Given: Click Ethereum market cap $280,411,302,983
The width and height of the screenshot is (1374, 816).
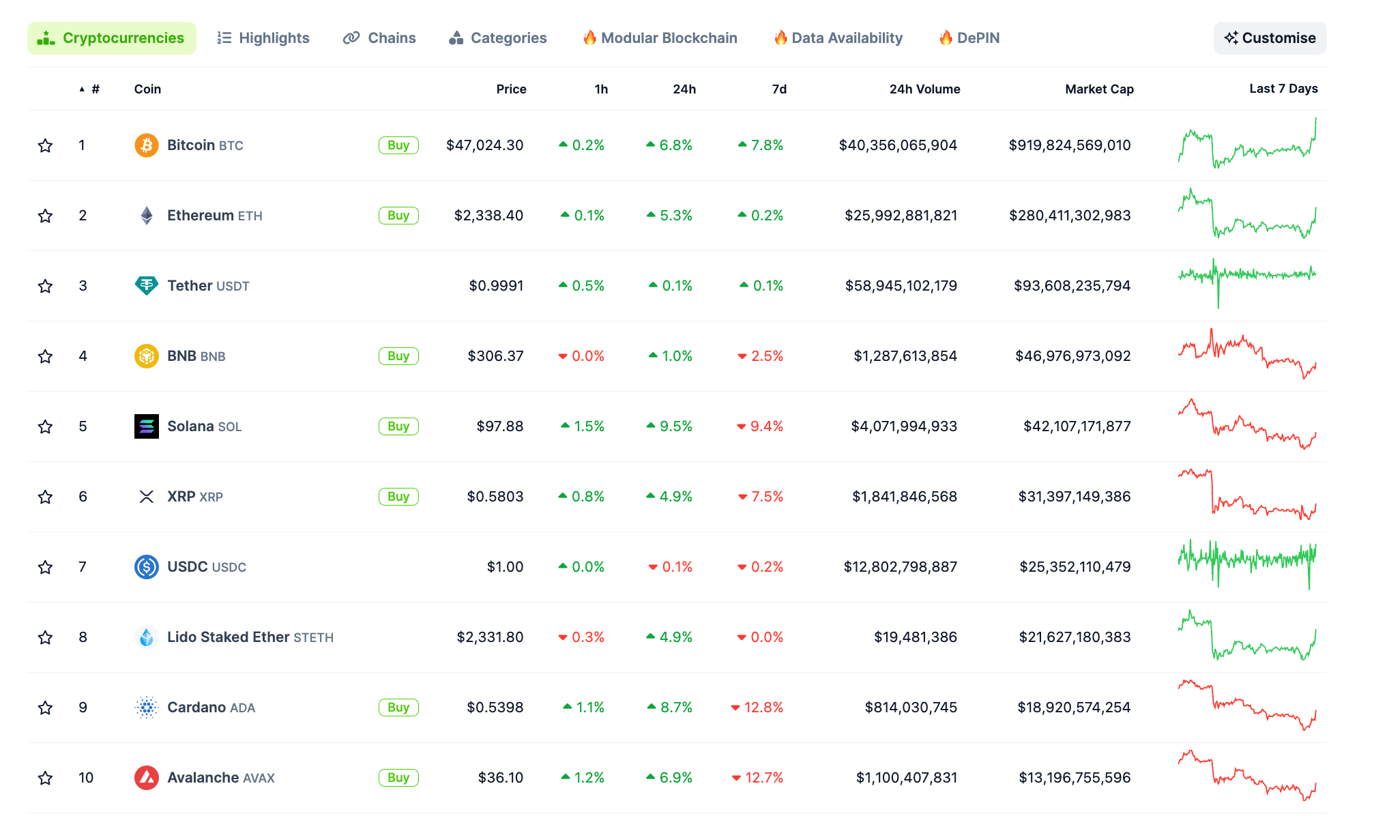Looking at the screenshot, I should (x=1070, y=216).
